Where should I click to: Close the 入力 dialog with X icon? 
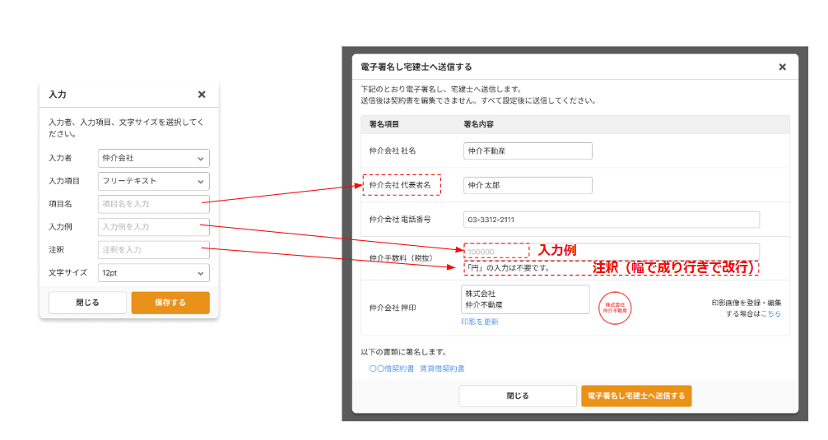pyautogui.click(x=202, y=95)
